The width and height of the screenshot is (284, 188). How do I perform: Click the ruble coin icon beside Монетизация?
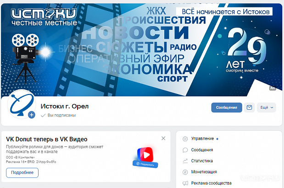(185, 172)
